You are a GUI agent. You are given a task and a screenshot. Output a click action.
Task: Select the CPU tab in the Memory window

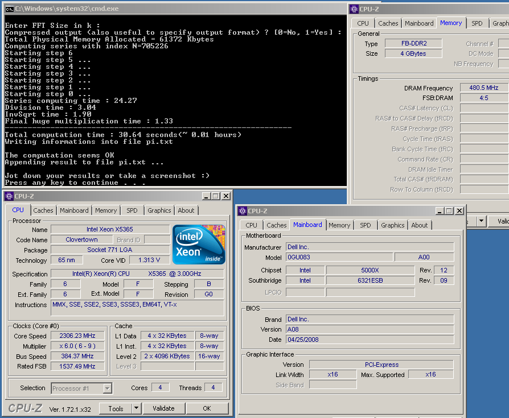pyautogui.click(x=363, y=23)
